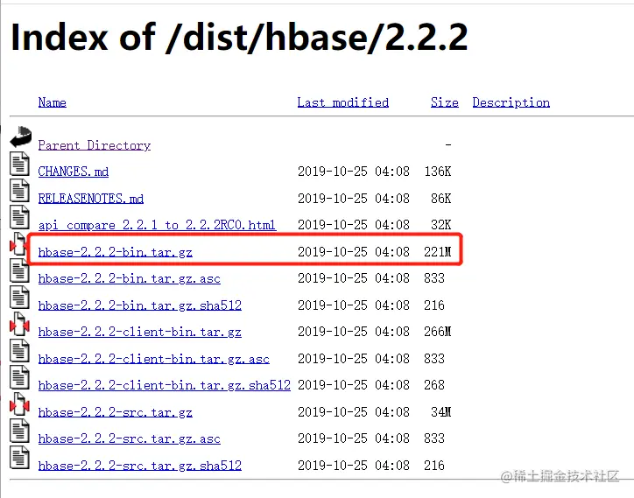This screenshot has width=634, height=498.
Task: Click the Parent Directory back-arrow icon
Action: 21,137
